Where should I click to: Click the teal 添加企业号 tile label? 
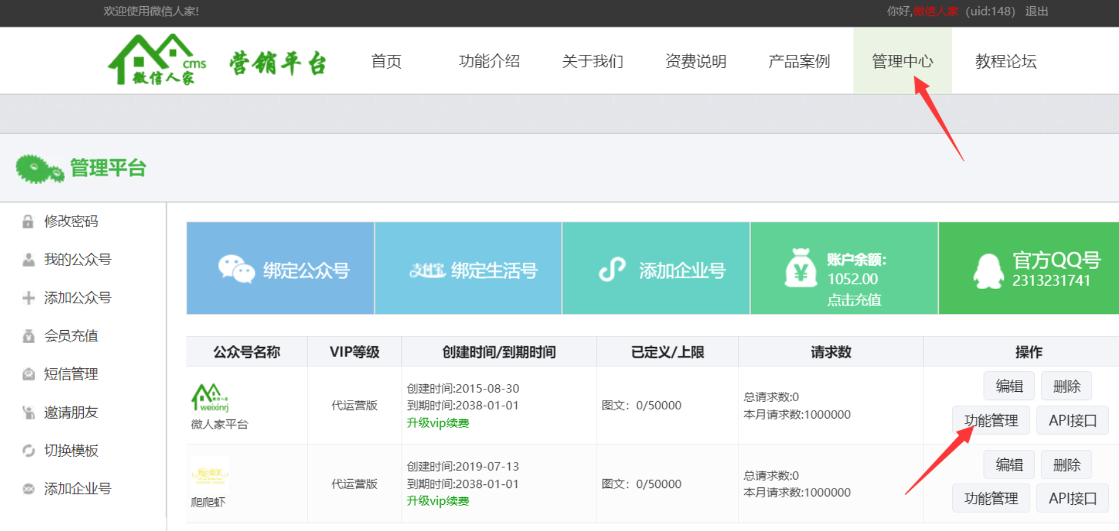coord(682,270)
